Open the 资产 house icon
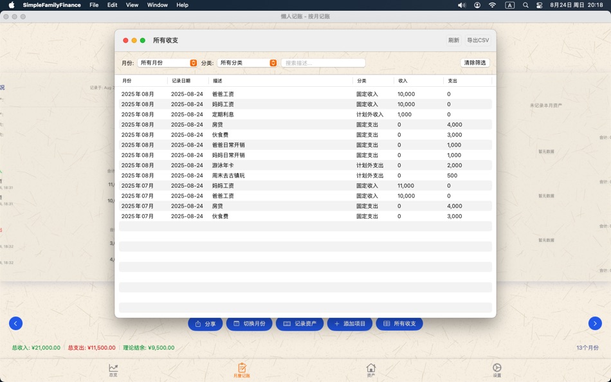The height and width of the screenshot is (382, 611). (370, 368)
